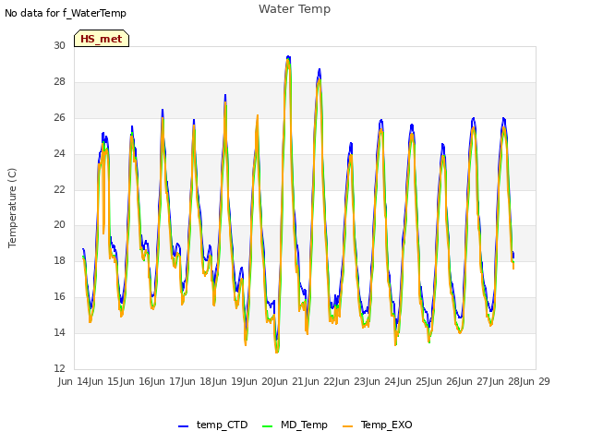Click the y-axis tick label 26
The height and width of the screenshot is (443, 591).
click(x=59, y=118)
